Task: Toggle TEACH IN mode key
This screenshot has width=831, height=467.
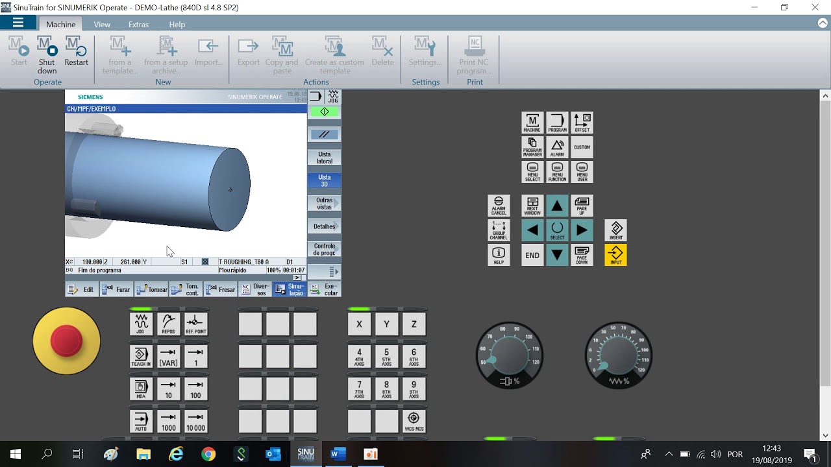Action: tap(141, 356)
